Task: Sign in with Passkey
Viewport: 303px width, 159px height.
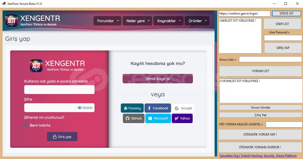Action: pyautogui.click(x=132, y=108)
